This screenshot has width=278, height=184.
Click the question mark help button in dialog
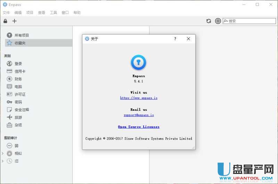click(175, 39)
